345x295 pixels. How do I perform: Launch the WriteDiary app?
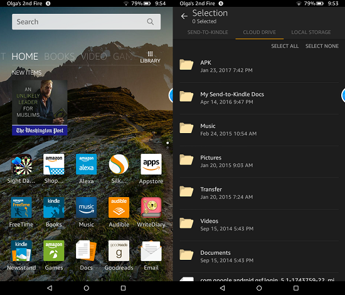click(151, 208)
